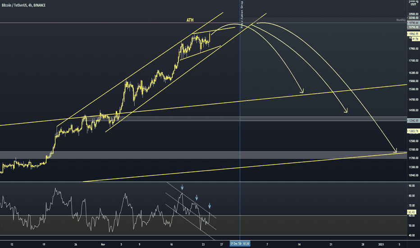The width and height of the screenshot is (420, 248).
Task: Click the 14100.00 price axis tick
Action: coord(414,110)
